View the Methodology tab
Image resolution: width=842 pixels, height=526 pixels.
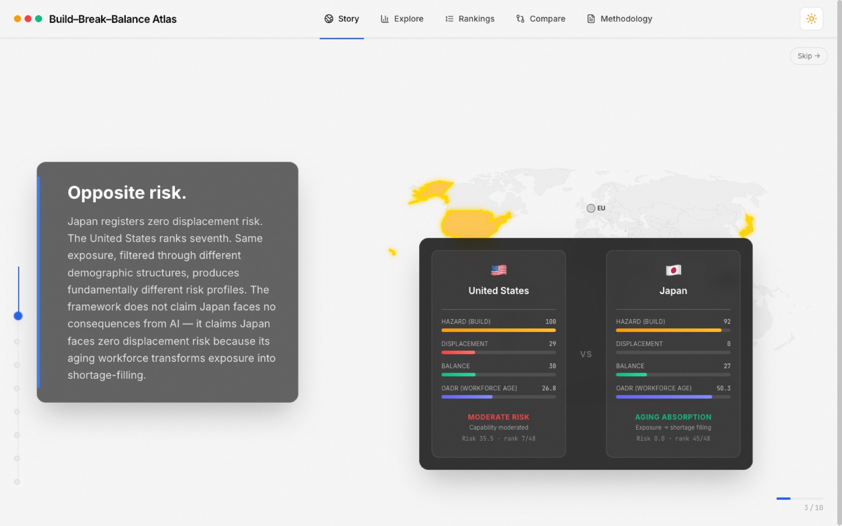tap(619, 19)
